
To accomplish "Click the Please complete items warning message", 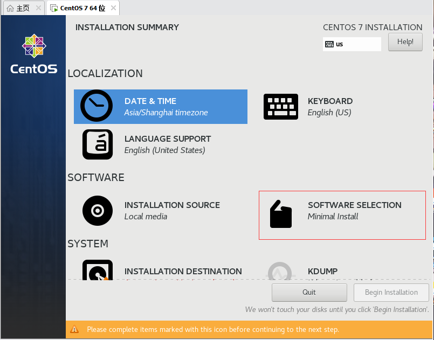I will pos(213,329).
